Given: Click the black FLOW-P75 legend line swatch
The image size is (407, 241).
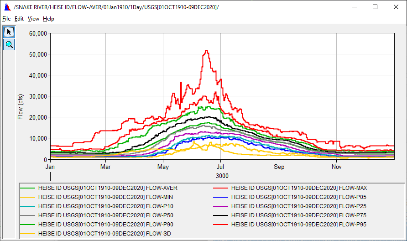Looking at the screenshot, I should [221, 215].
